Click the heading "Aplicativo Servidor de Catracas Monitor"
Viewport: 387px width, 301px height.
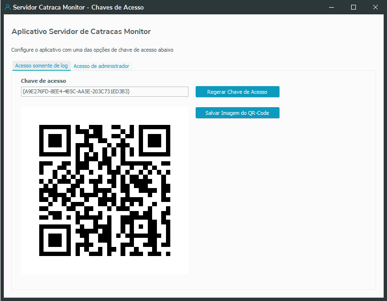coord(81,32)
